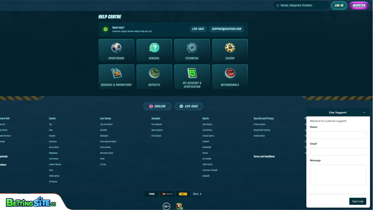Minimize the Live Support chat widget
Viewport: 374px width, 210px height.
click(364, 113)
